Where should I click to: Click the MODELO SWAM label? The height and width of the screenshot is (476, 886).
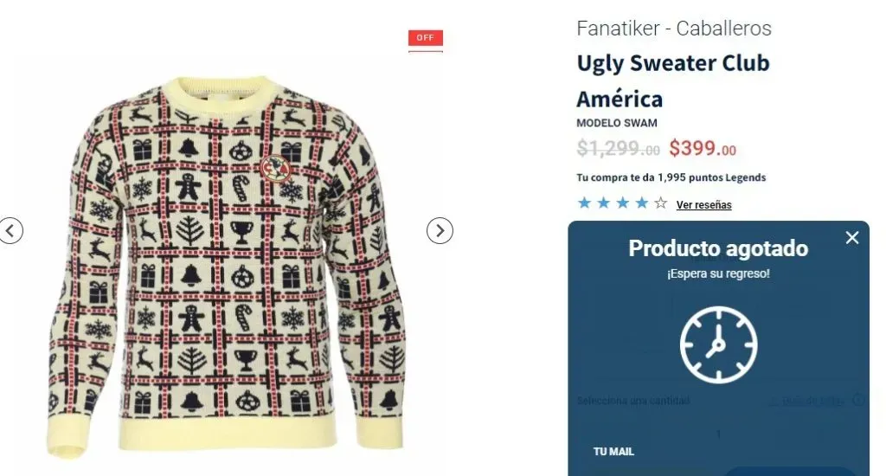[616, 123]
